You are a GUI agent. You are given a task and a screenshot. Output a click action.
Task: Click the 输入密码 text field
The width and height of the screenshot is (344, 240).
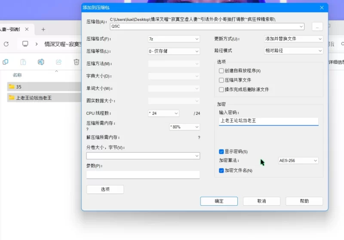pyautogui.click(x=268, y=121)
